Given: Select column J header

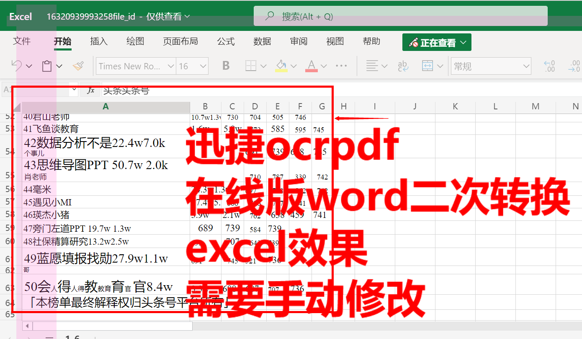Looking at the screenshot, I should coord(415,107).
